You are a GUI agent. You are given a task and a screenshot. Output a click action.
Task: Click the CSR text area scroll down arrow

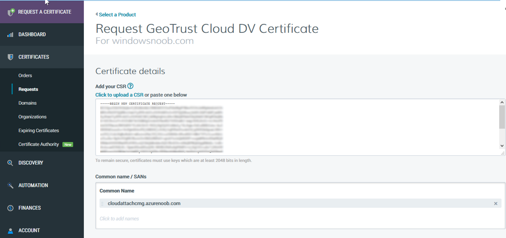tap(502, 146)
